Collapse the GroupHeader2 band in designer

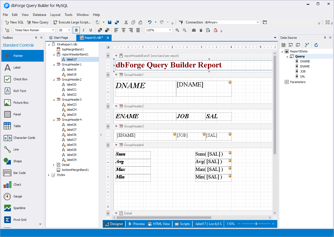coord(116,106)
